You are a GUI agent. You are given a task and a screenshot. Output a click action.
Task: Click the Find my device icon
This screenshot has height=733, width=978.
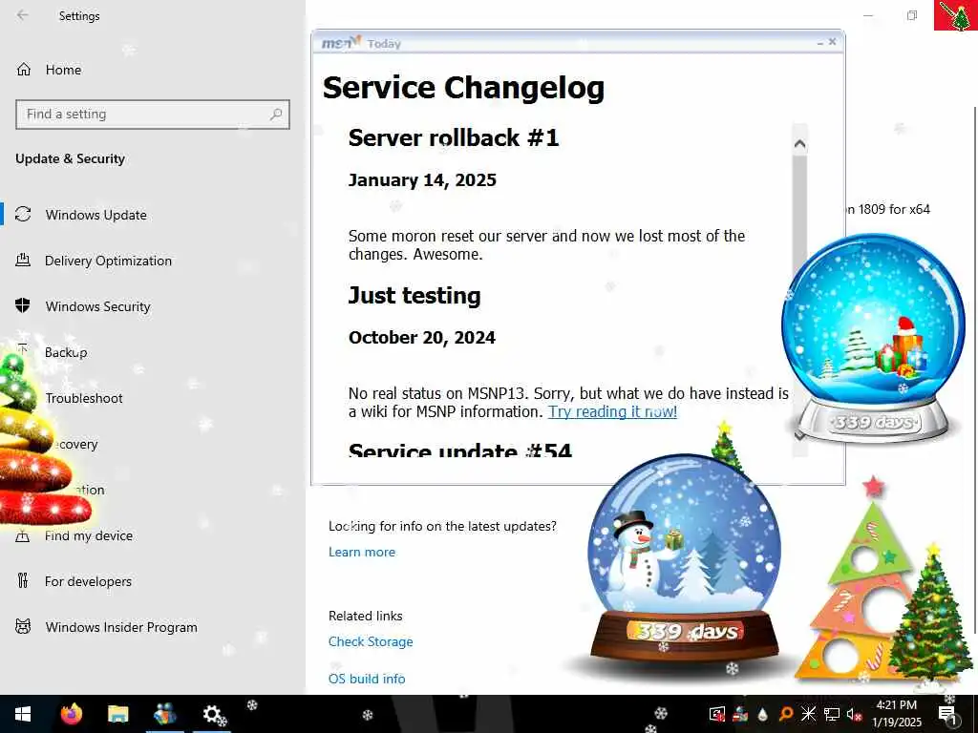(23, 535)
